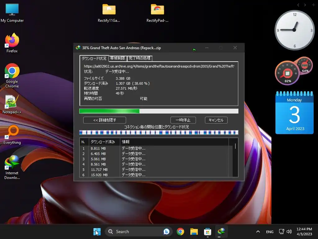Open the clock showing 12:44 PM
Viewport: 318px width, 239px height.
[x=304, y=232]
